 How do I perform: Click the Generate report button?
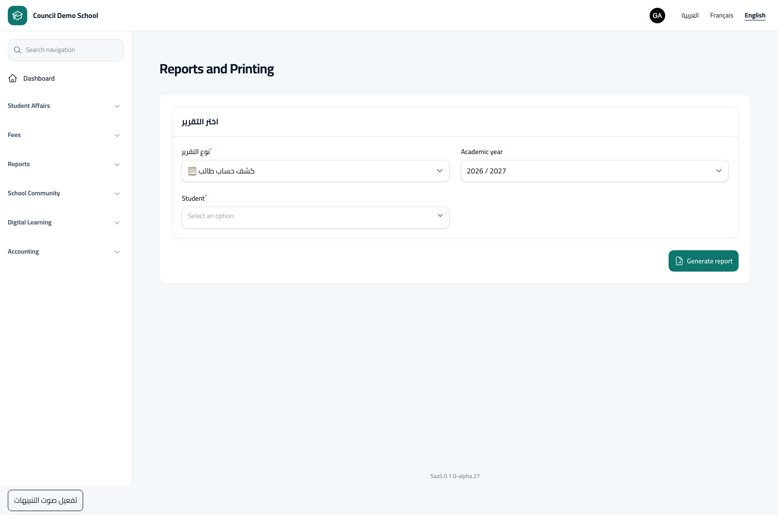point(704,261)
